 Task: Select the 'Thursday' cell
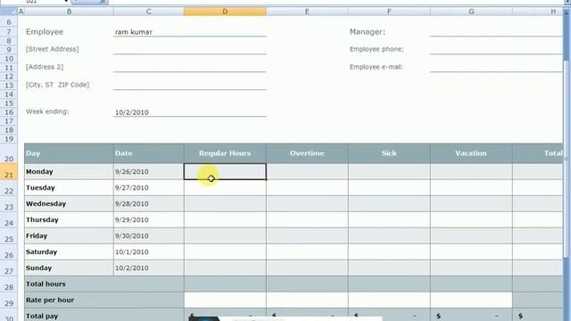click(69, 220)
